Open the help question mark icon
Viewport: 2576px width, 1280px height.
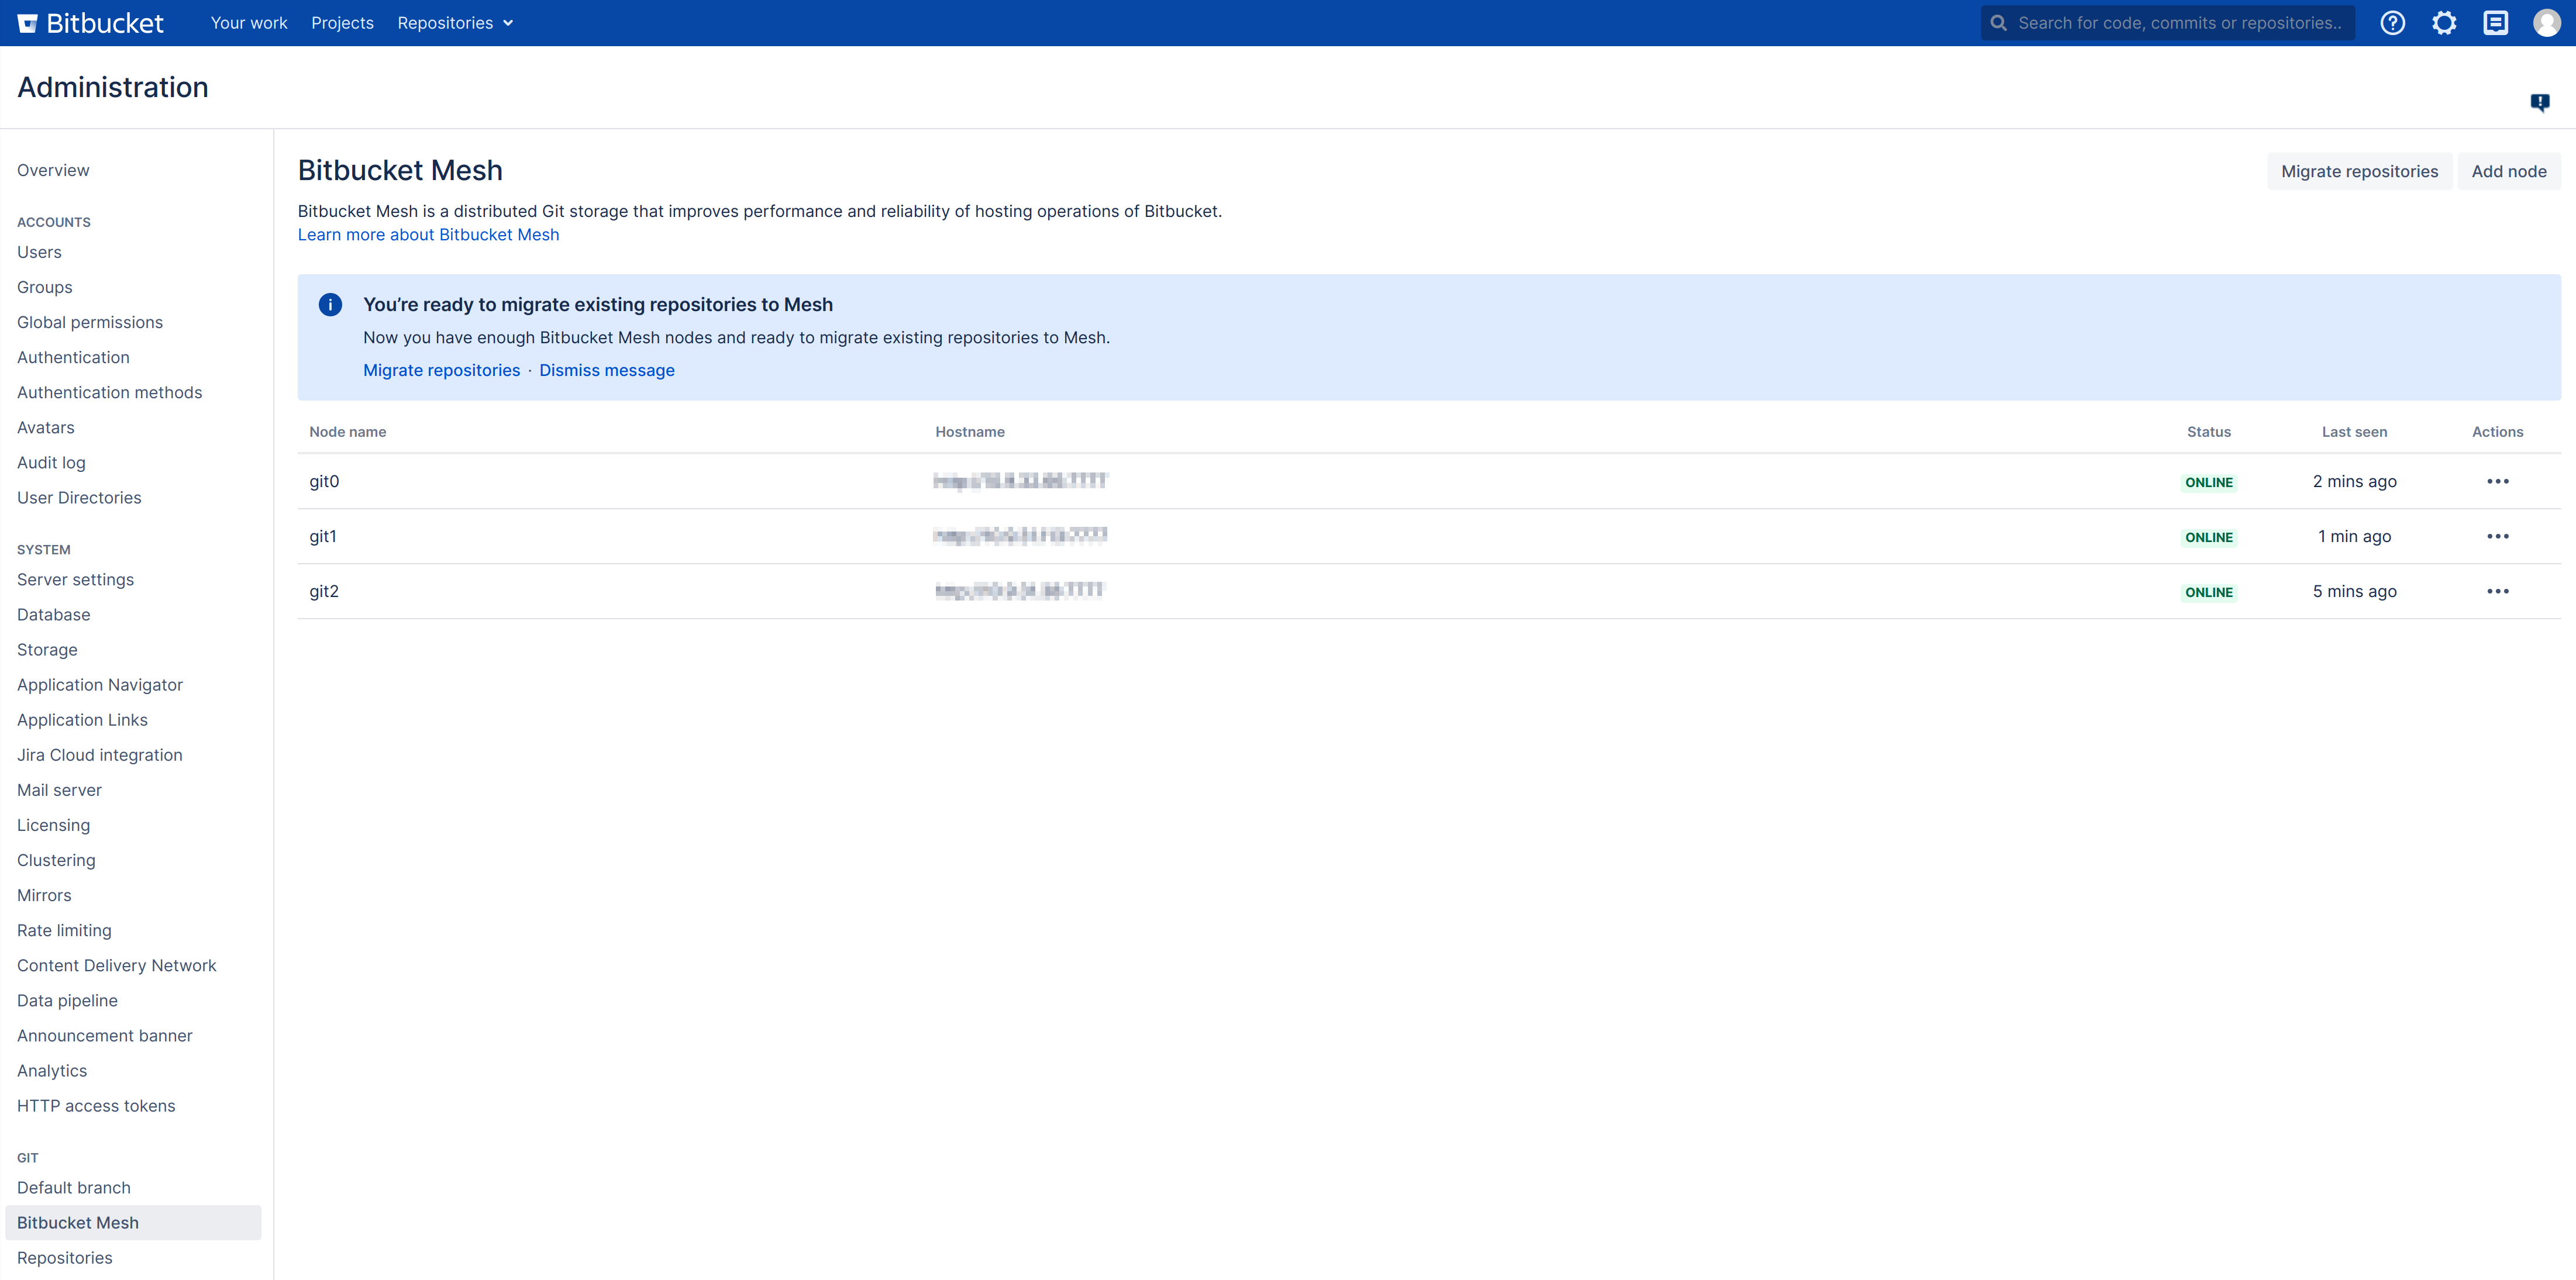(2392, 23)
